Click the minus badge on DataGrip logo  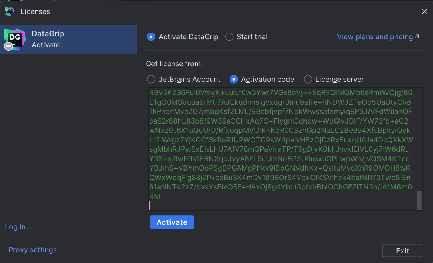(8, 46)
